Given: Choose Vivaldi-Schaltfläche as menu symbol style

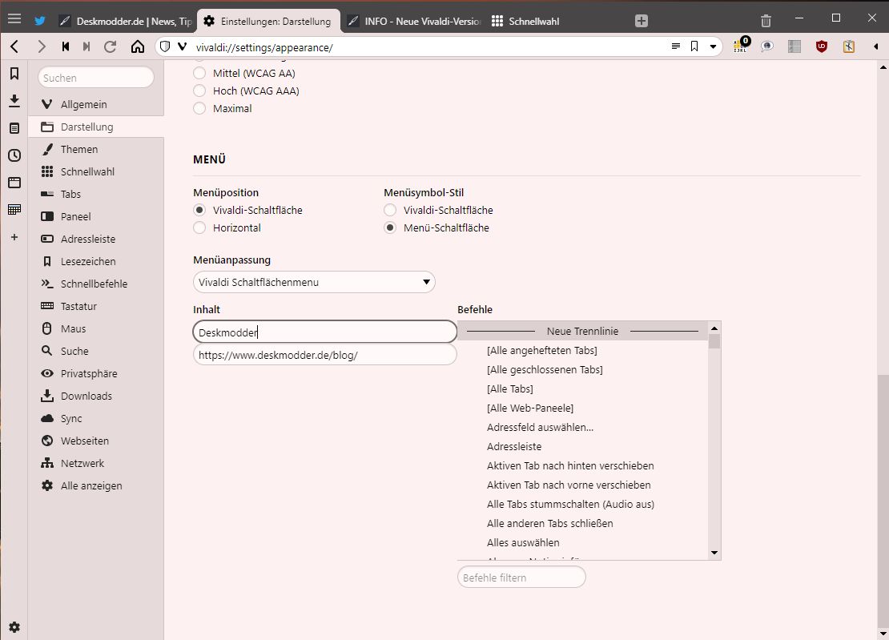Looking at the screenshot, I should click(x=390, y=210).
